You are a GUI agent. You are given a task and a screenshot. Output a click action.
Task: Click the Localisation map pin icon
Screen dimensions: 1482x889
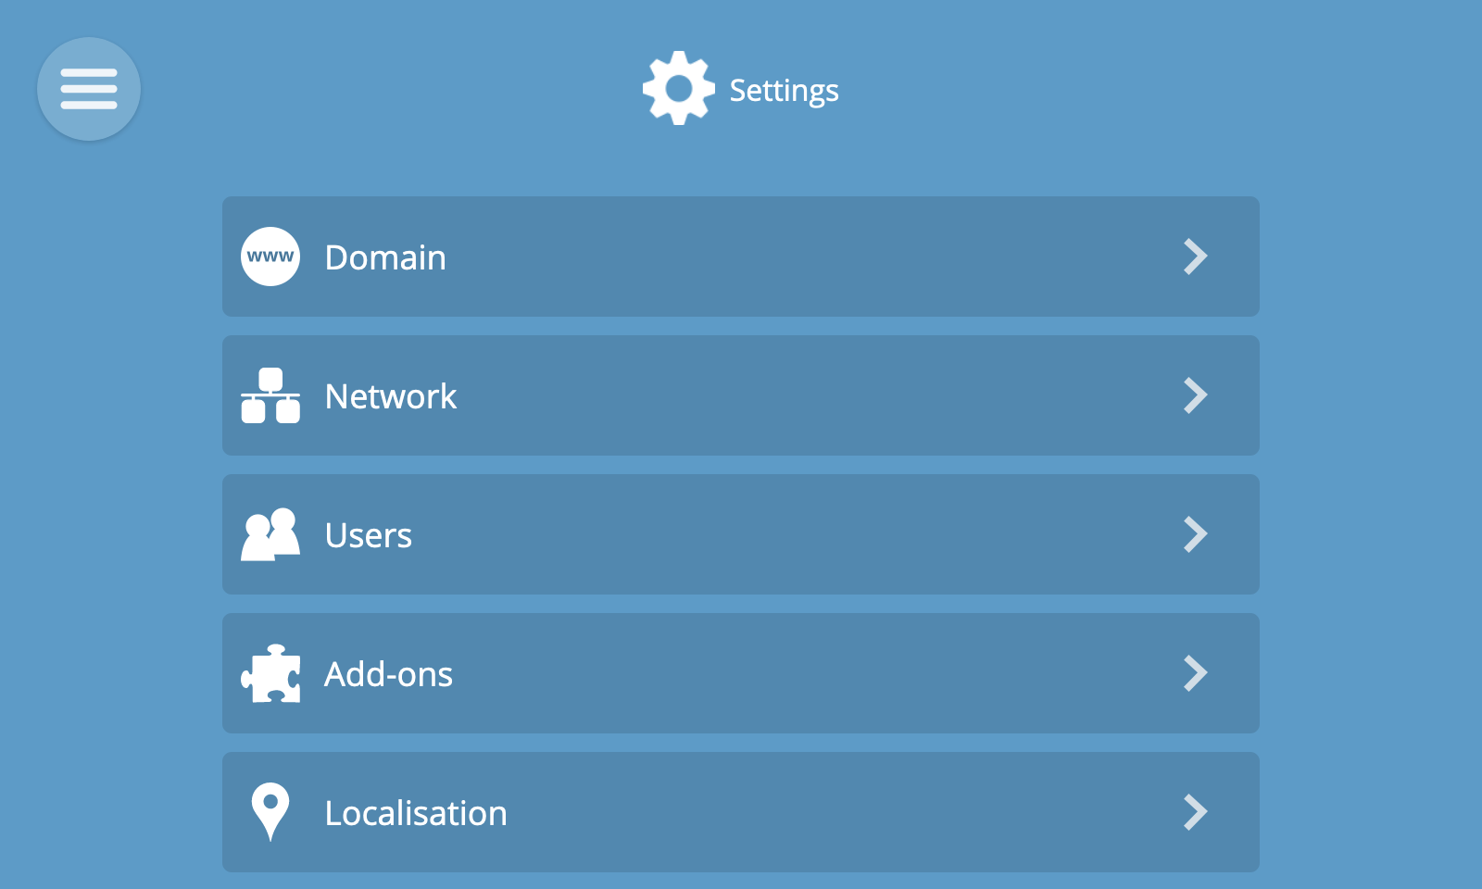click(x=270, y=812)
